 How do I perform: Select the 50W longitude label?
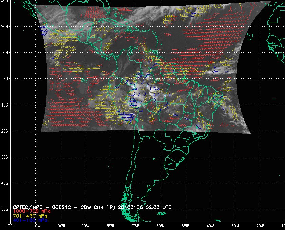tap(185, 226)
